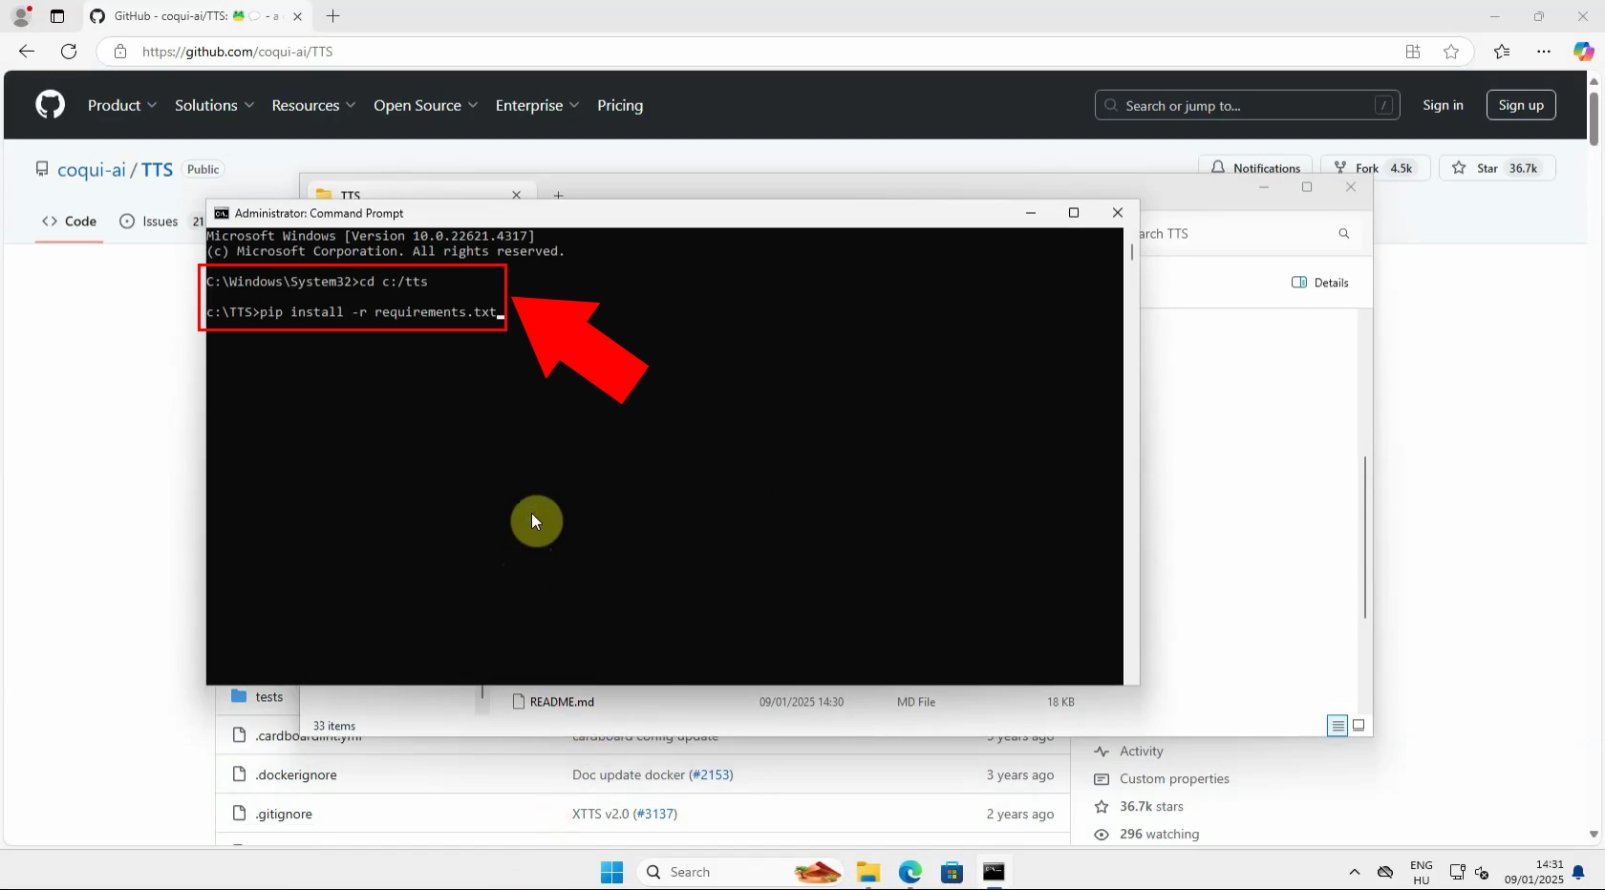Screen dimensions: 1605x890
Task: Open Microsoft Store from the taskbar
Action: point(952,872)
